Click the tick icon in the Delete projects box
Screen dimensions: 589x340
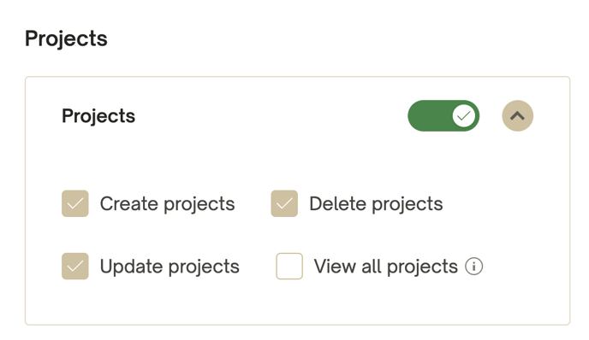coord(284,203)
